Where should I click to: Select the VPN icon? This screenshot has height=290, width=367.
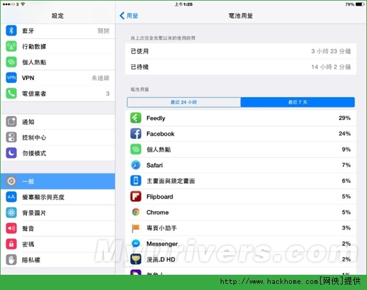pyautogui.click(x=11, y=77)
